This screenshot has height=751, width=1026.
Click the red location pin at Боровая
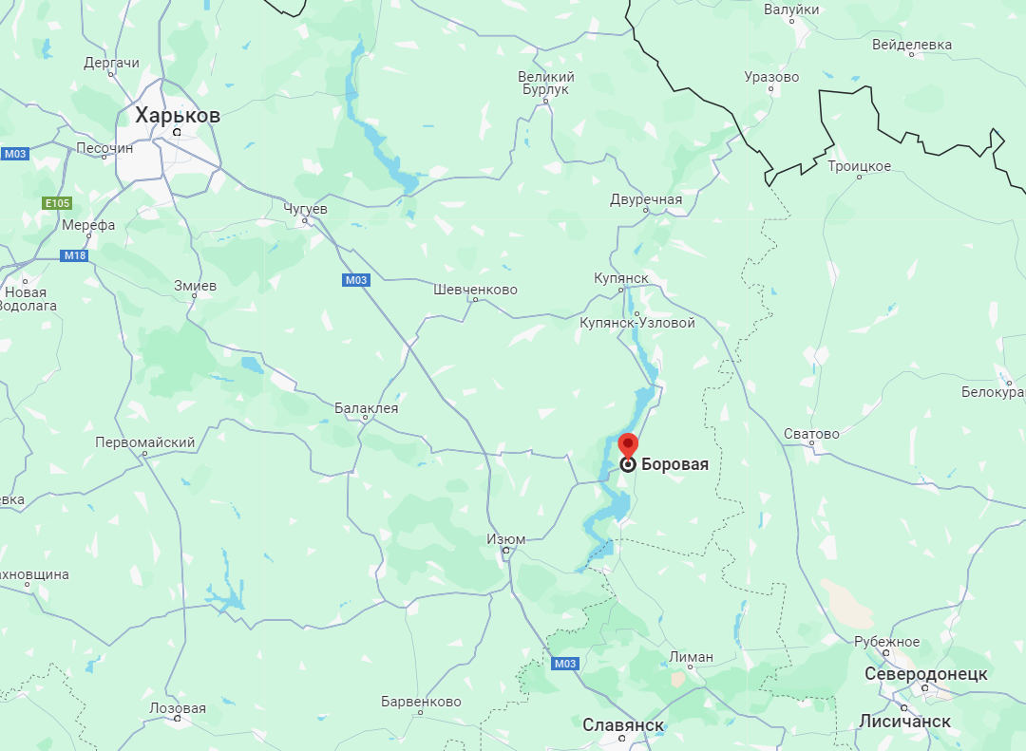tap(628, 445)
